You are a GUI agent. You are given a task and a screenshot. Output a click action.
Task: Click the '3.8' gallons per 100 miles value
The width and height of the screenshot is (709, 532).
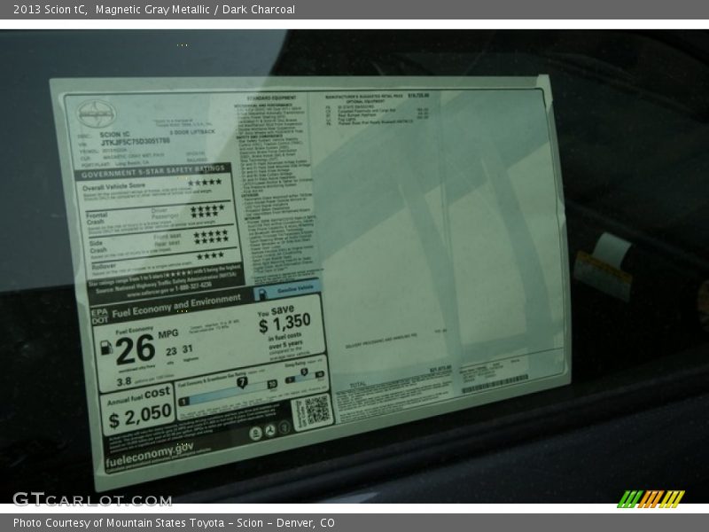point(124,382)
